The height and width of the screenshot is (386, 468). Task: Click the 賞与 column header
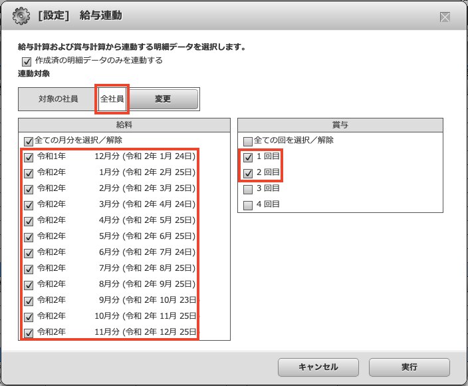[x=340, y=125]
